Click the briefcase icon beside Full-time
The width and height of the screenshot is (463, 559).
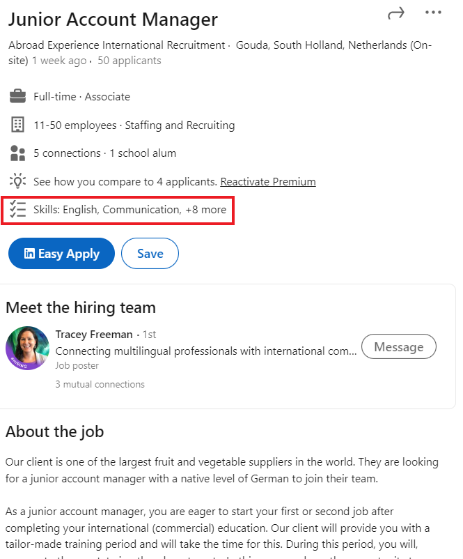tap(17, 95)
